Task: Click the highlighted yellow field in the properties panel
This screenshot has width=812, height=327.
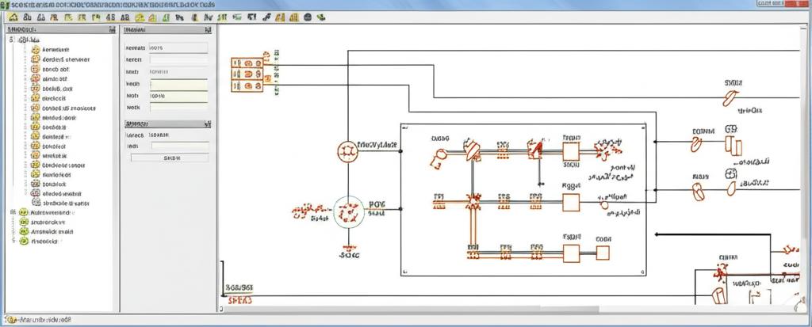Action: coord(178,83)
